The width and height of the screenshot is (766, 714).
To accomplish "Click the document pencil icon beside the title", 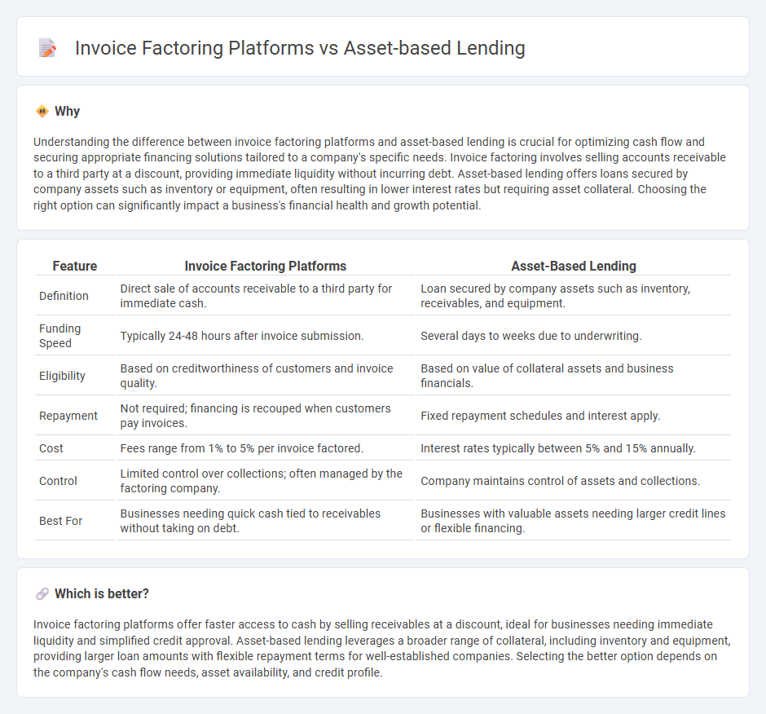I will (47, 48).
